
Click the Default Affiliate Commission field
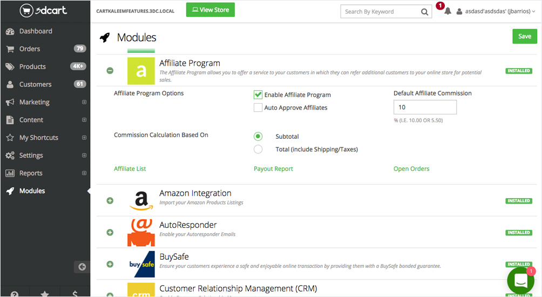click(x=425, y=107)
